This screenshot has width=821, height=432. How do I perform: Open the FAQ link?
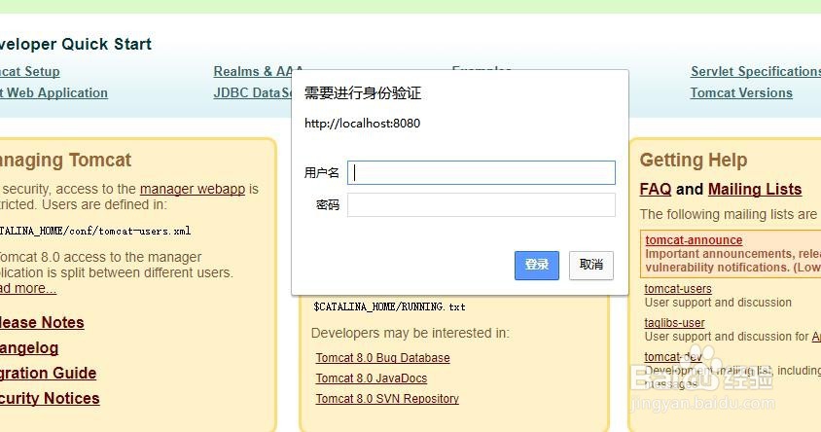656,189
